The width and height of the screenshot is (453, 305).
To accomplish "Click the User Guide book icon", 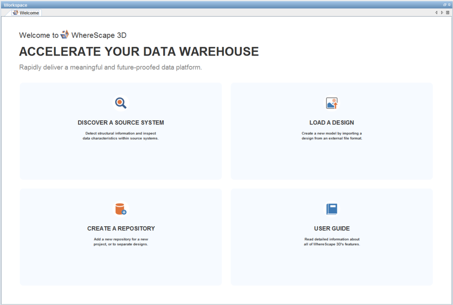I will 332,209.
